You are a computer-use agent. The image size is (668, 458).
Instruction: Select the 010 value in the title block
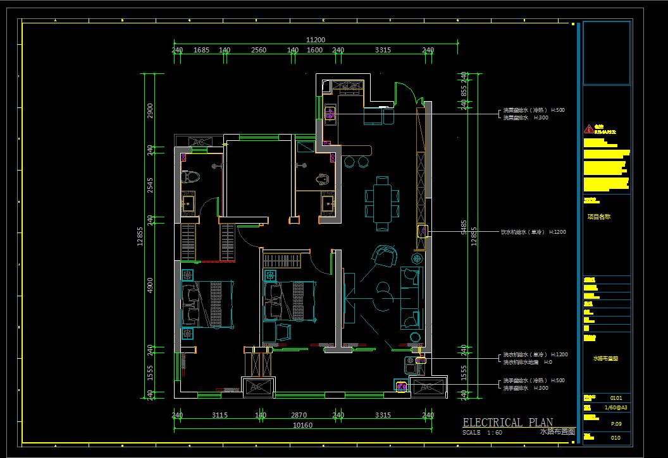click(x=615, y=438)
